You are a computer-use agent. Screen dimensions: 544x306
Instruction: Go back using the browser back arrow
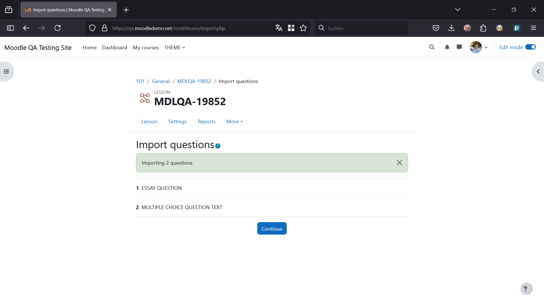(26, 28)
